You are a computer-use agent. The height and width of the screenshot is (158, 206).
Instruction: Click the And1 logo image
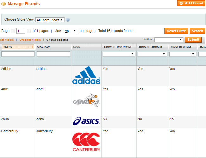(x=86, y=100)
